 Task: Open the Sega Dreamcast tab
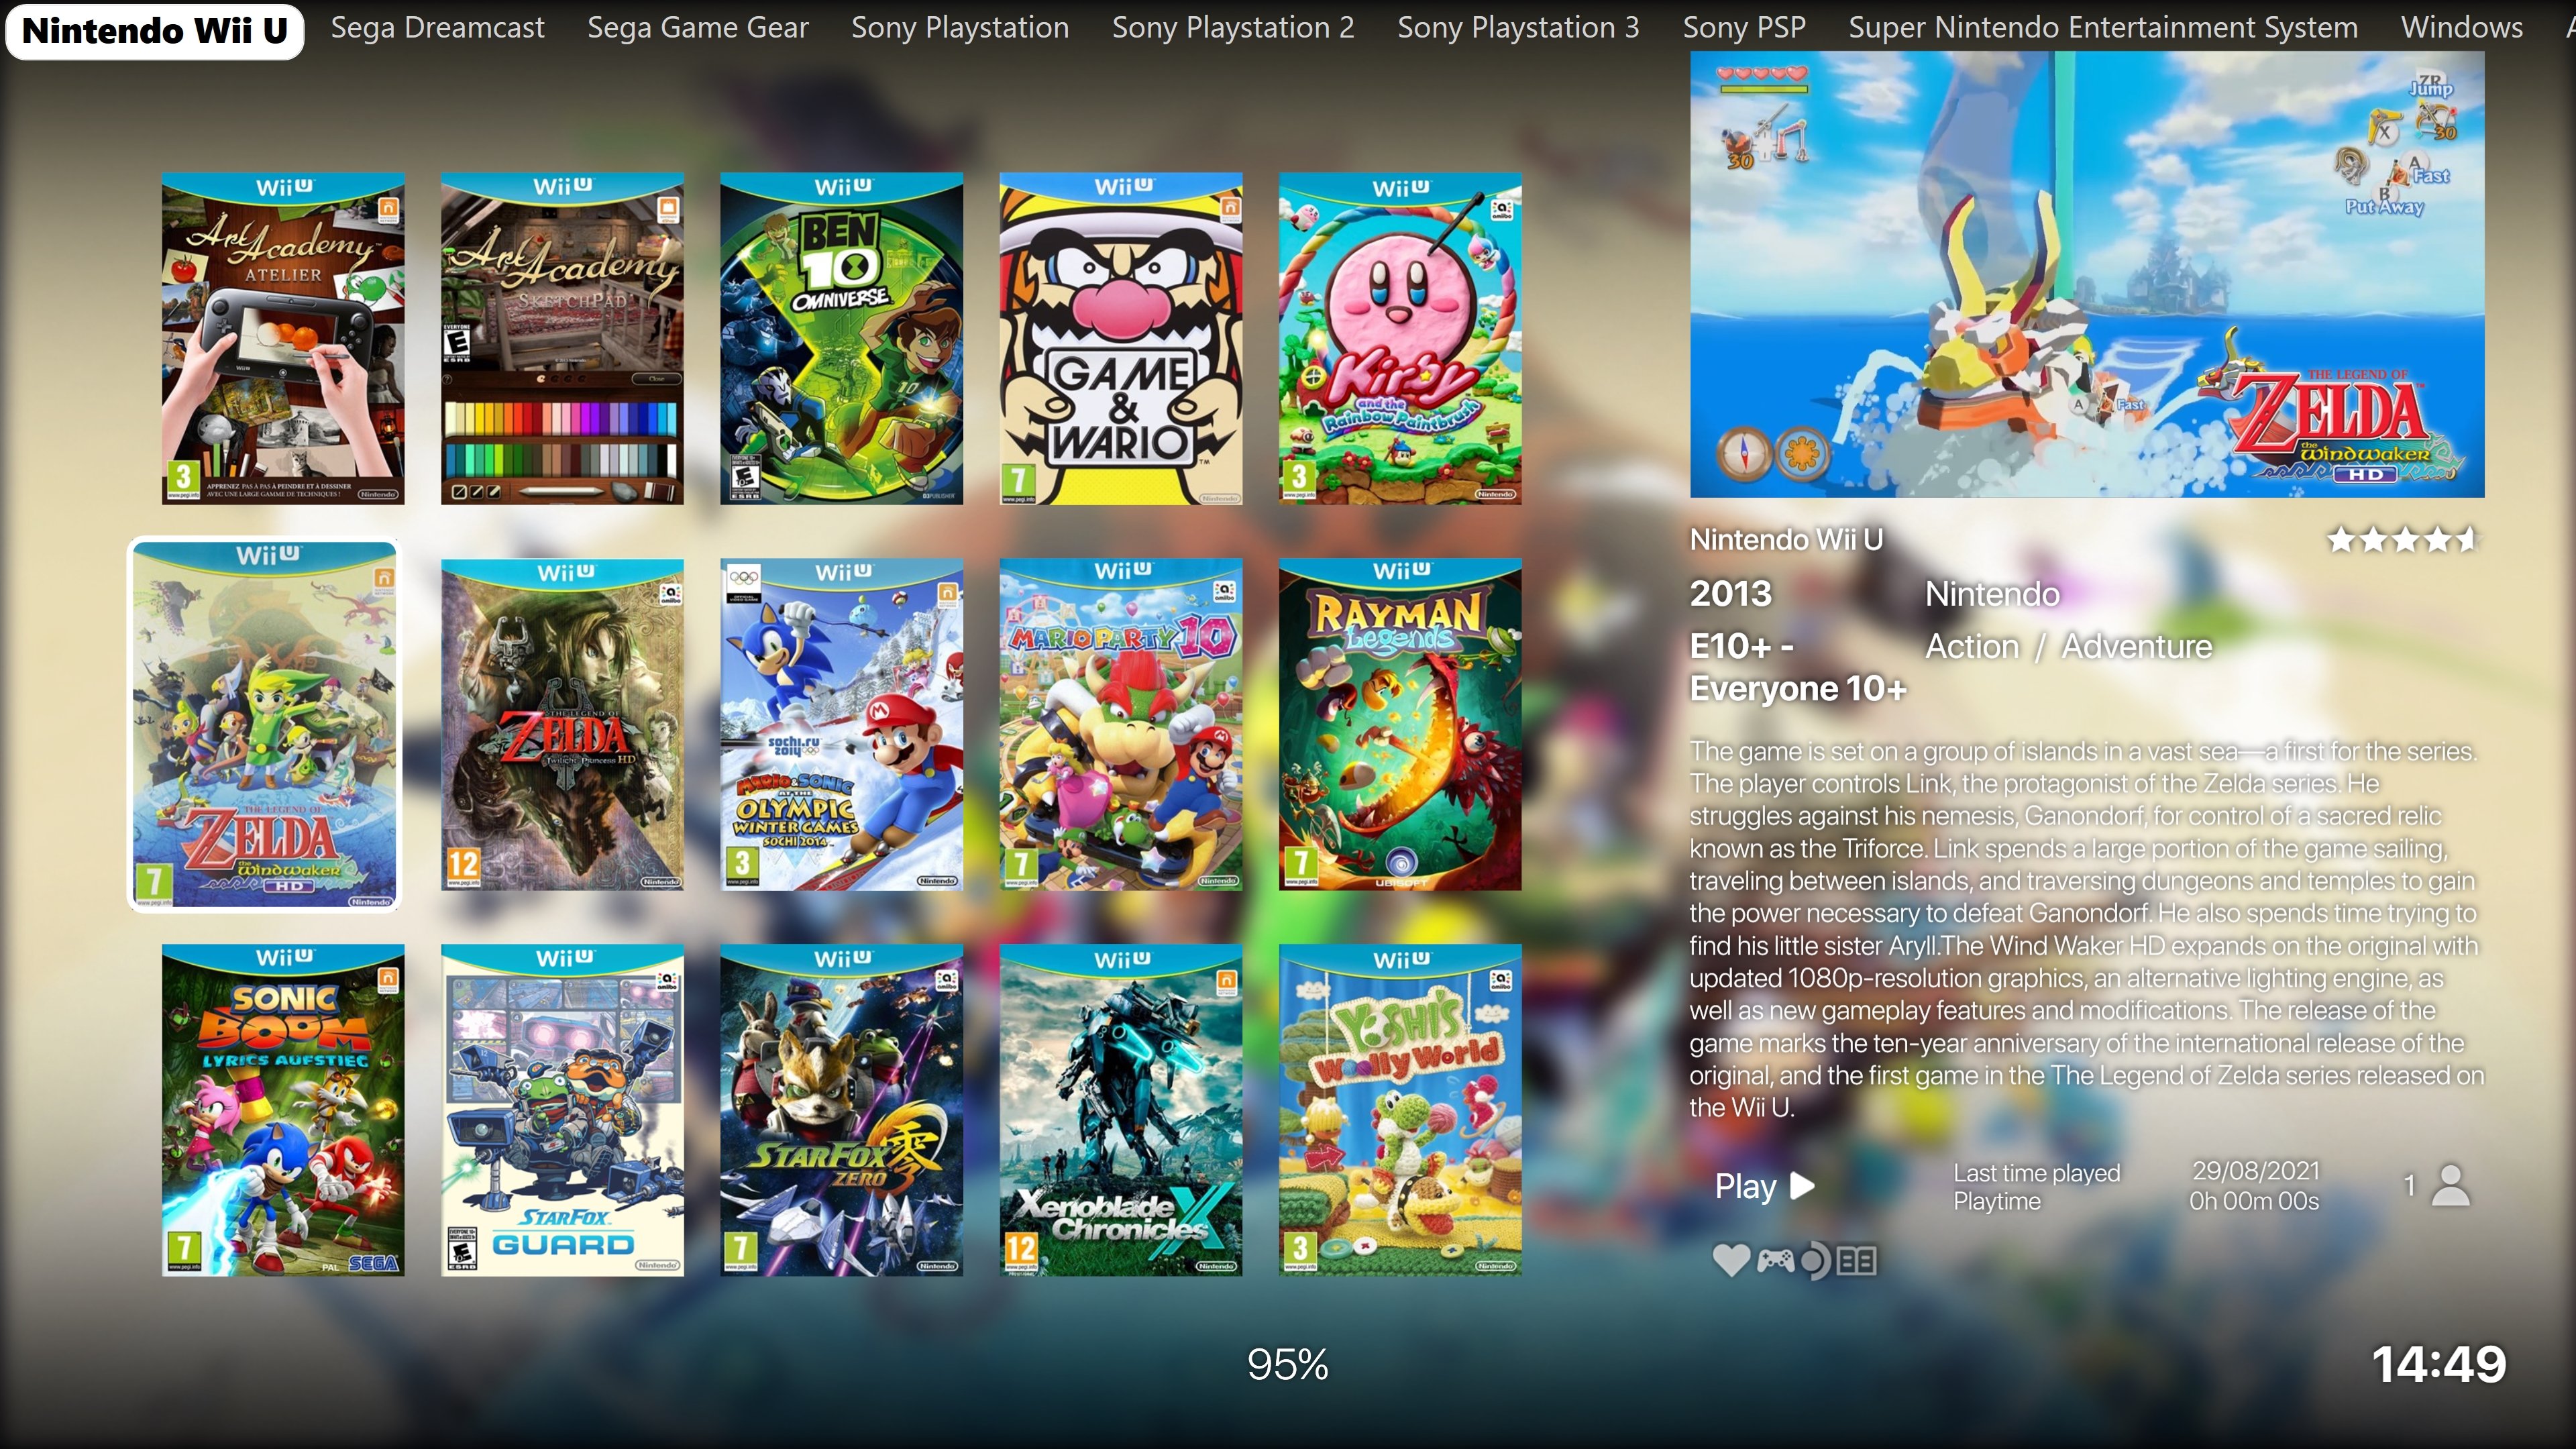437,28
